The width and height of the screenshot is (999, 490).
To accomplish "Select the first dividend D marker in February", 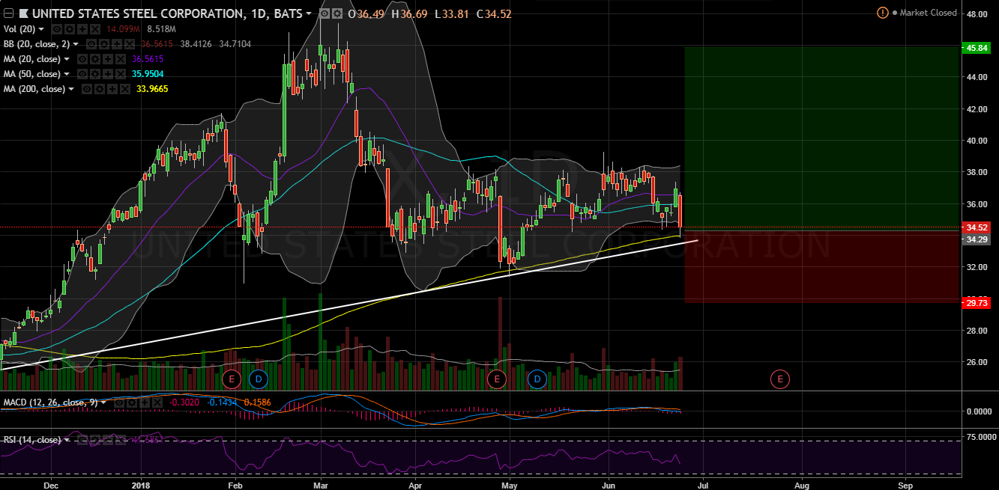I will pos(259,379).
